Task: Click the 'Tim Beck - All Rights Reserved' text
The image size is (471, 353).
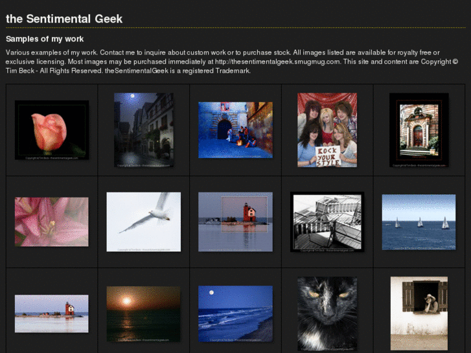Action: point(54,71)
